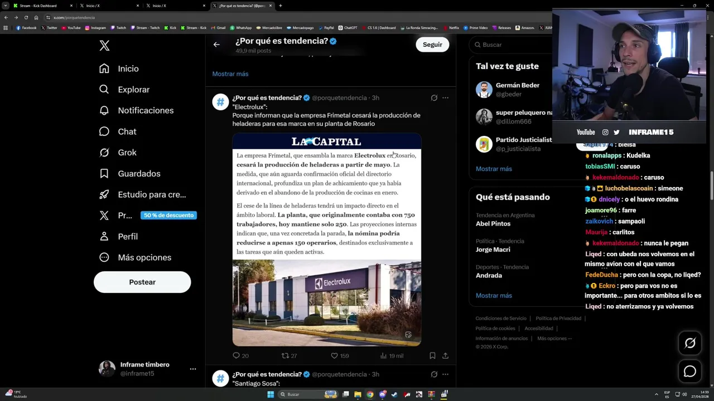714x401 pixels.
Task: Click the Postear button
Action: [142, 282]
